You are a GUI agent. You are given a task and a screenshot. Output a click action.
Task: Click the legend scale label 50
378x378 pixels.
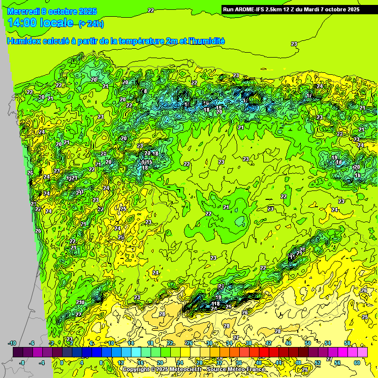[x=308, y=343]
